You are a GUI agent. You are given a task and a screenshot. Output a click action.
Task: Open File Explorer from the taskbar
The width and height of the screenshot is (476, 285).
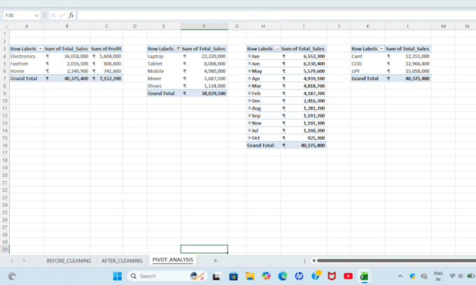coord(249,276)
